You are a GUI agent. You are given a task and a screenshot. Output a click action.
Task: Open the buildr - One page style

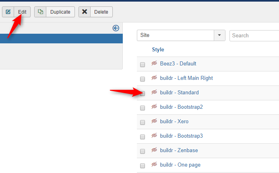[180, 165]
